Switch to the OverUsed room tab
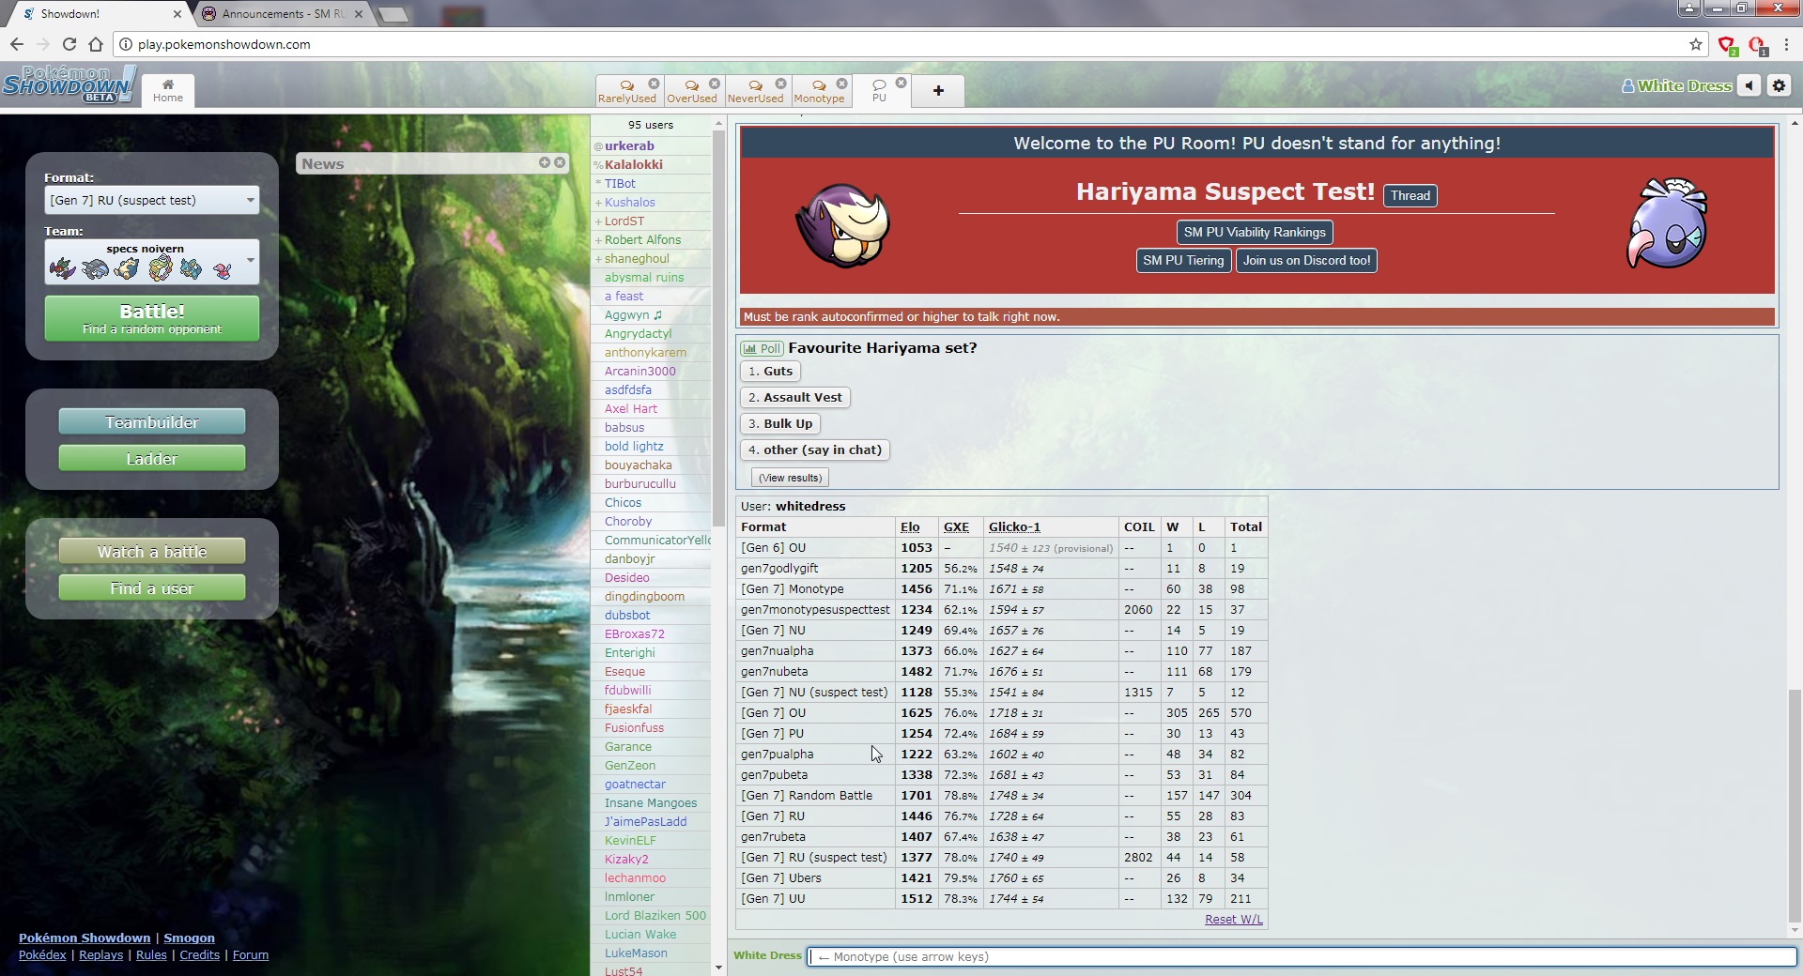 691,91
